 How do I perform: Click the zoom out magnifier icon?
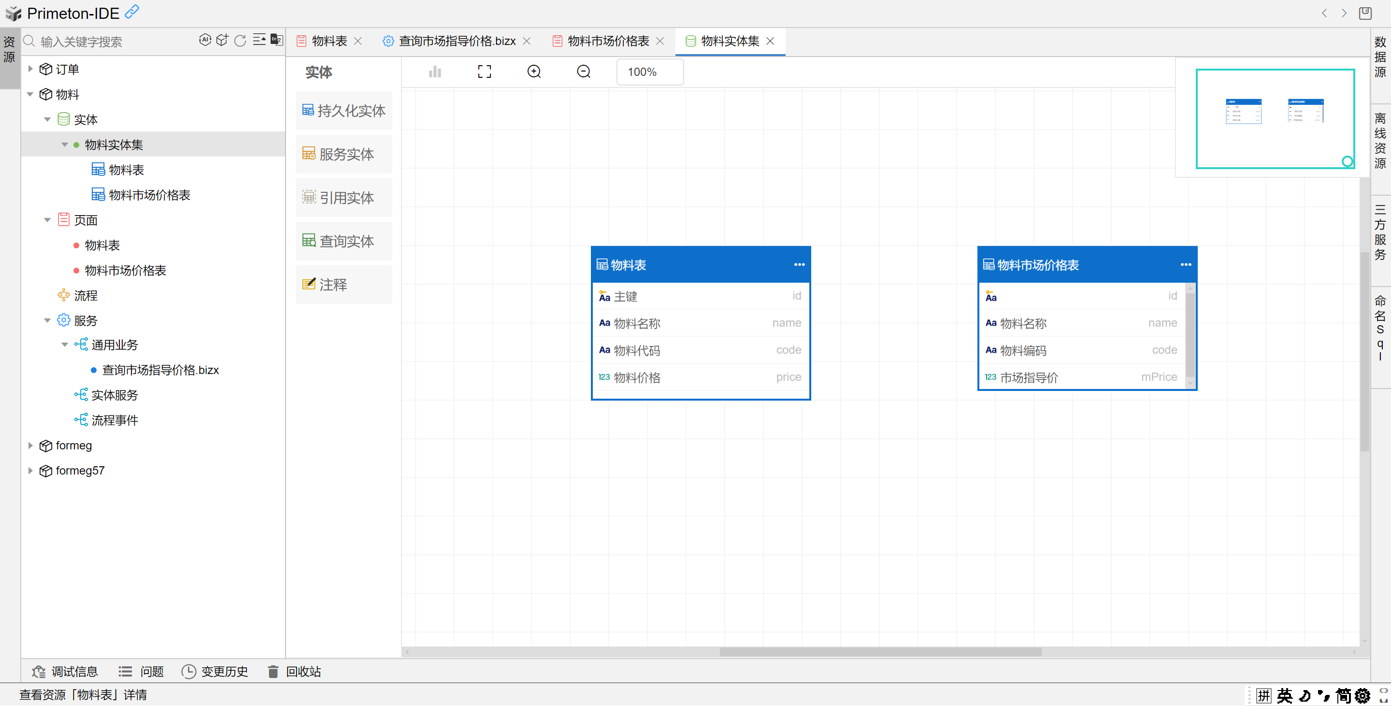[583, 72]
